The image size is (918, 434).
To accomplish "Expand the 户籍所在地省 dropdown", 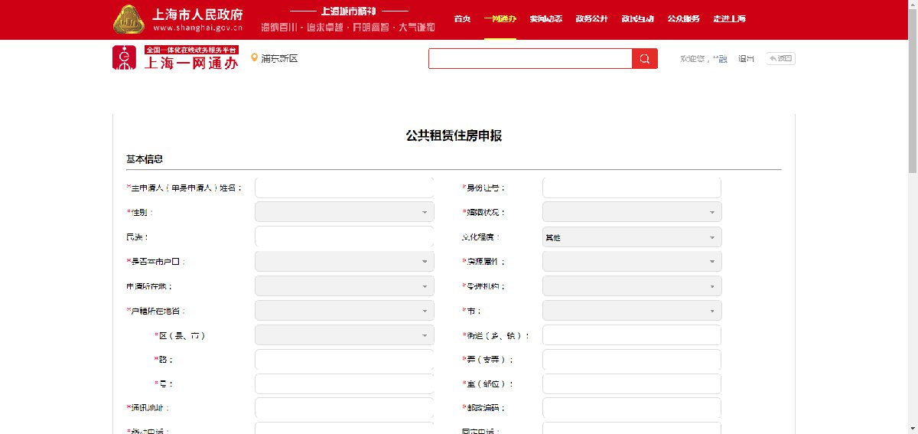I will pos(344,311).
